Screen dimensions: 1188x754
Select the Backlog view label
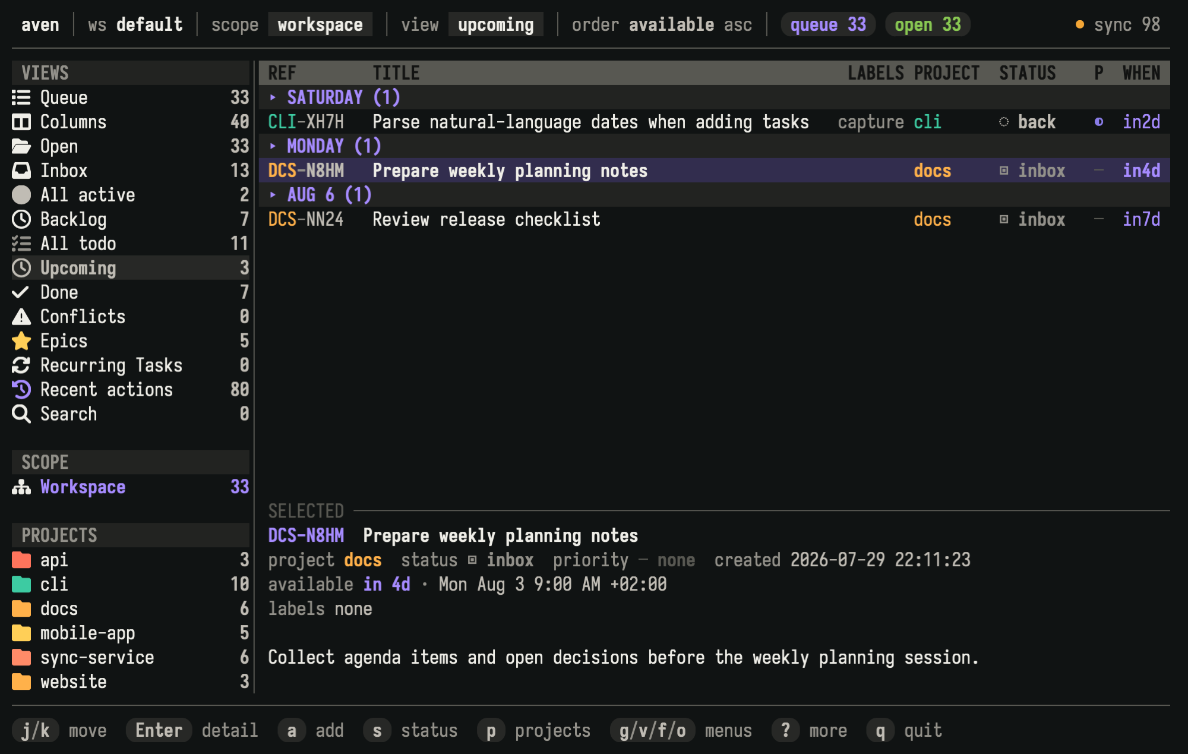coord(73,219)
